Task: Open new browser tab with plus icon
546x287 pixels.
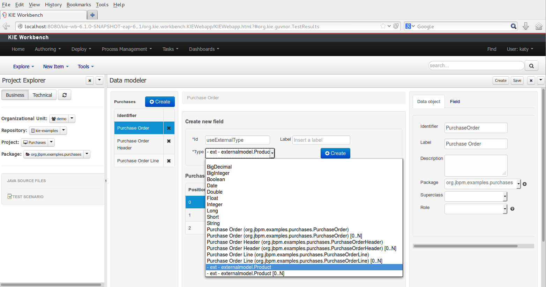Action: 92,15
